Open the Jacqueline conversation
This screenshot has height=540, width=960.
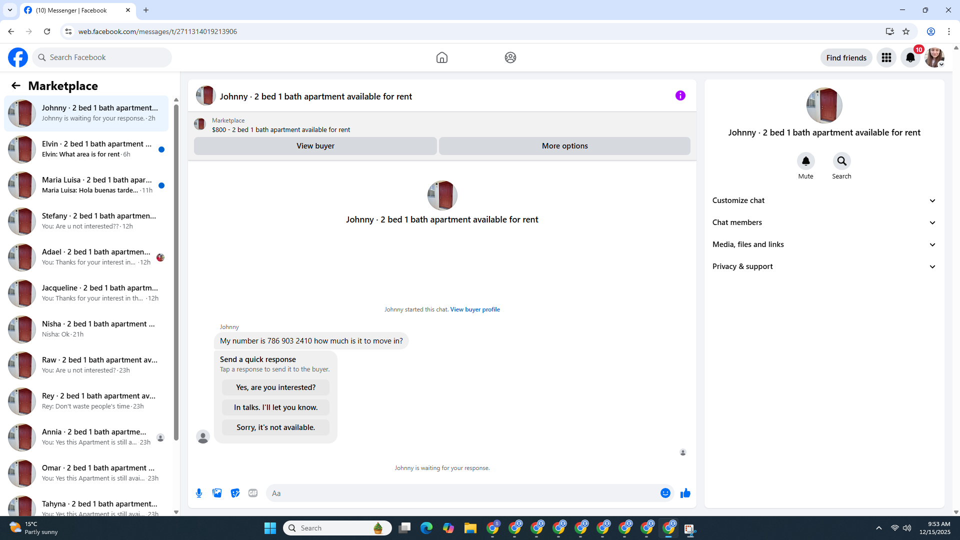coord(86,293)
